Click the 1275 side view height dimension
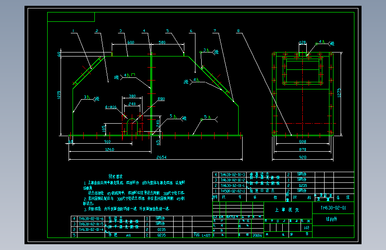 [x=339, y=93]
